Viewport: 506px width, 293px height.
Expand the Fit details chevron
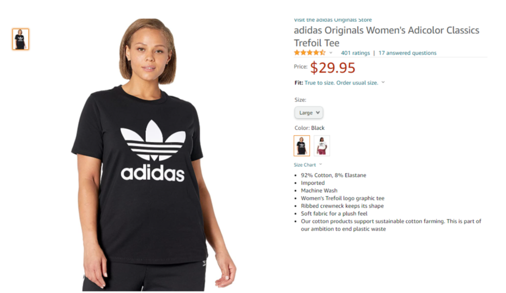(383, 82)
